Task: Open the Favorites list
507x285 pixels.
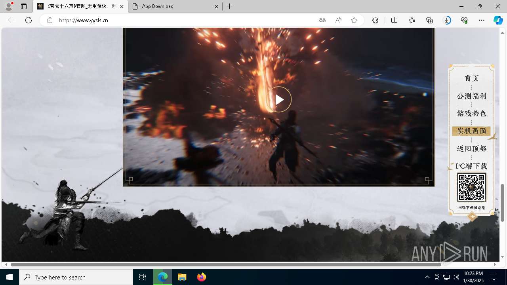Action: (x=412, y=20)
